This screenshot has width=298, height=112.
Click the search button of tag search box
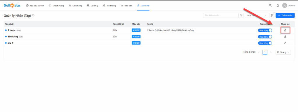(x=241, y=15)
